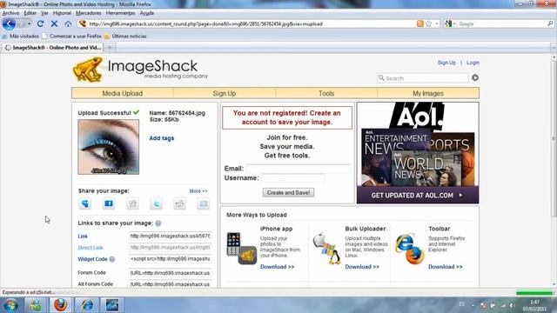Screen dimensions: 557x313
Task: Click Sign Up link at top right
Action: click(x=446, y=63)
